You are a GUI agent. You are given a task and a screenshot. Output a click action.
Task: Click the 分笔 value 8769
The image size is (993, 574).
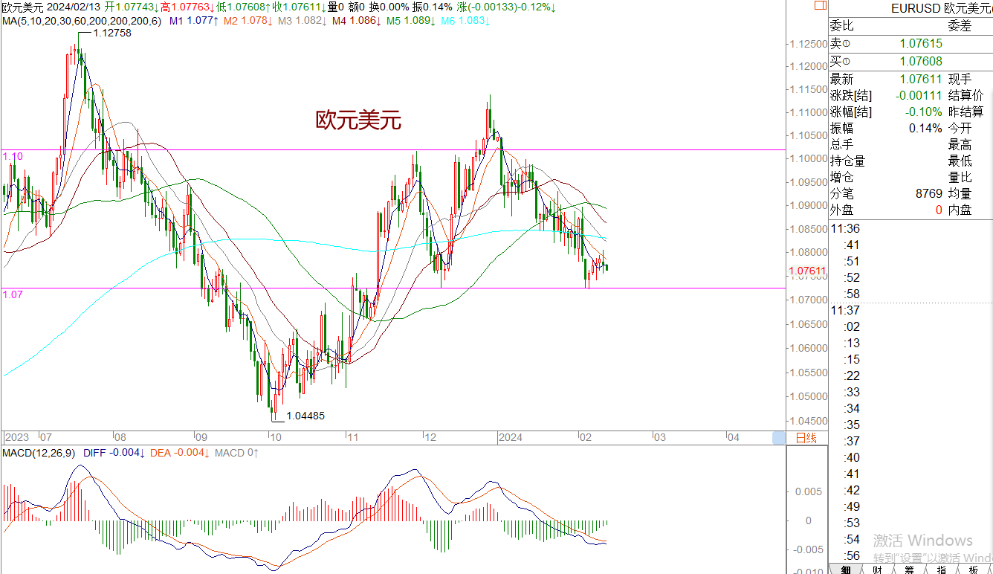929,193
